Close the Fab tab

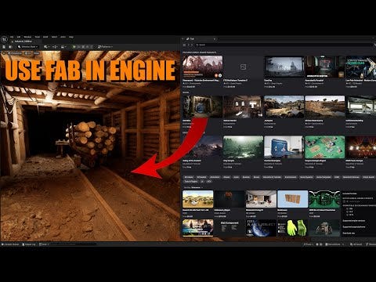215,39
